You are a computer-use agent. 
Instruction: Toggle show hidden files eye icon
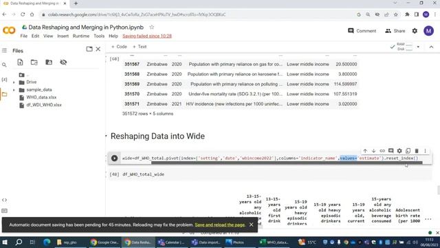tap(63, 62)
